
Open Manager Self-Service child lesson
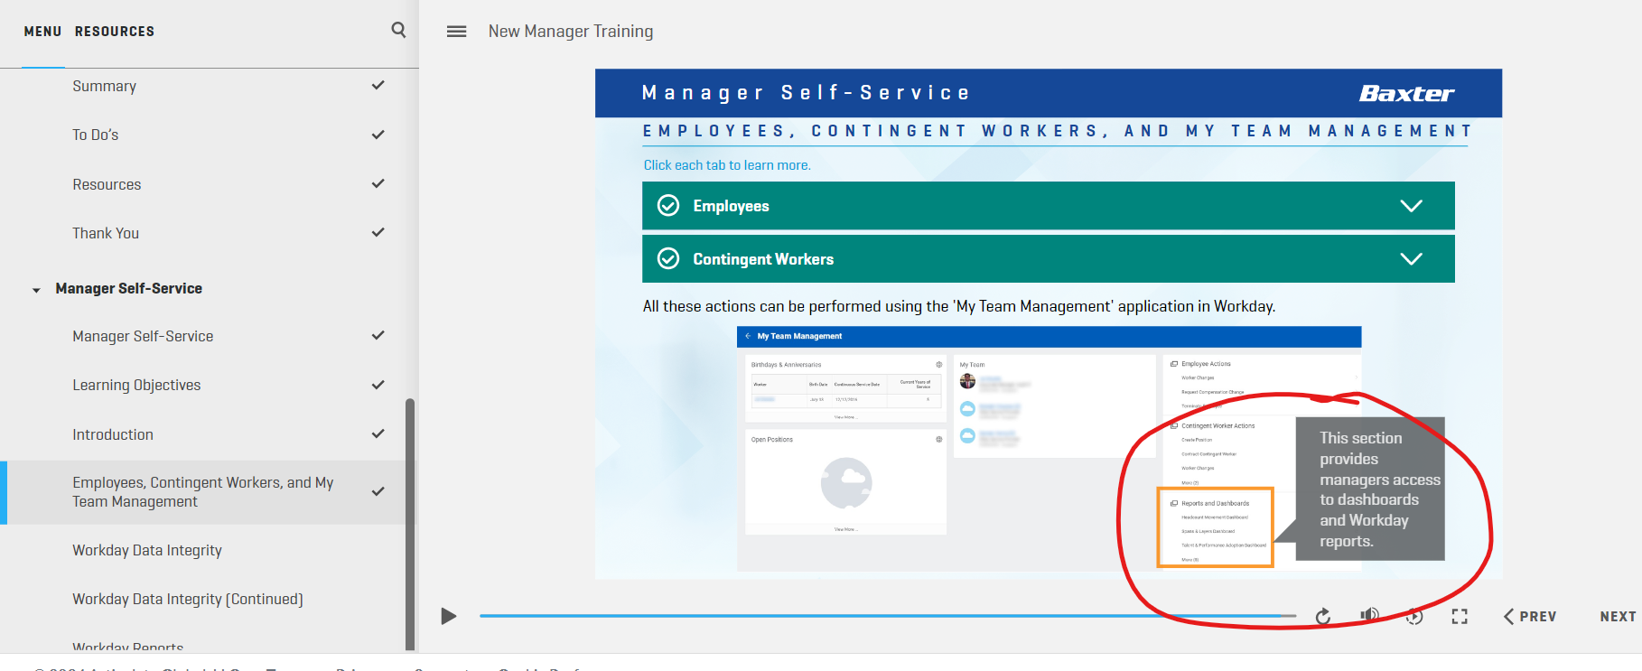click(143, 336)
